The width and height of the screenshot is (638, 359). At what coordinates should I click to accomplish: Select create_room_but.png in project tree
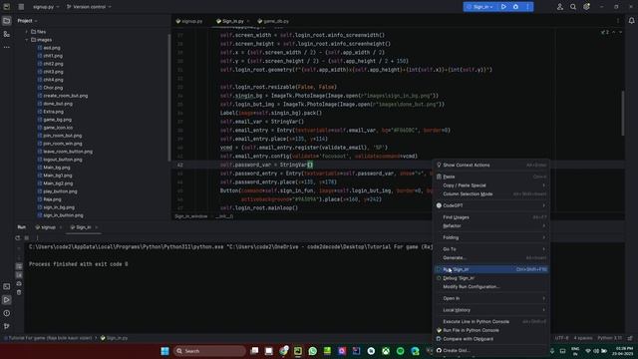coord(65,96)
